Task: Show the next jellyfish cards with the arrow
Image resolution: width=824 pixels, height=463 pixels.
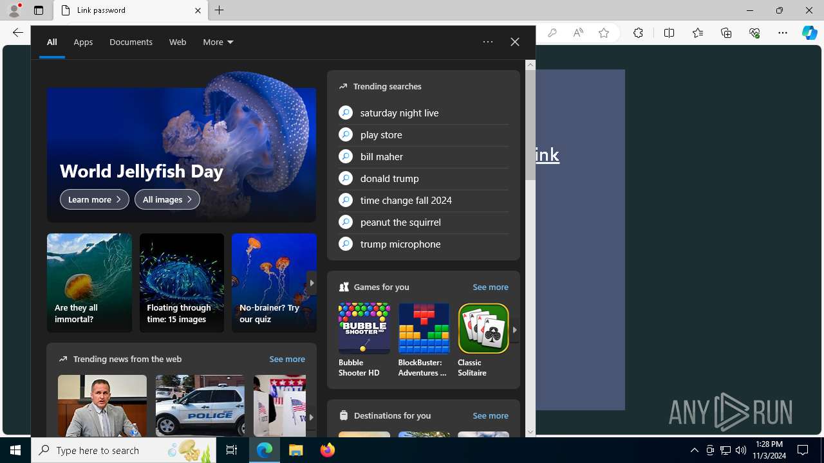Action: click(312, 283)
